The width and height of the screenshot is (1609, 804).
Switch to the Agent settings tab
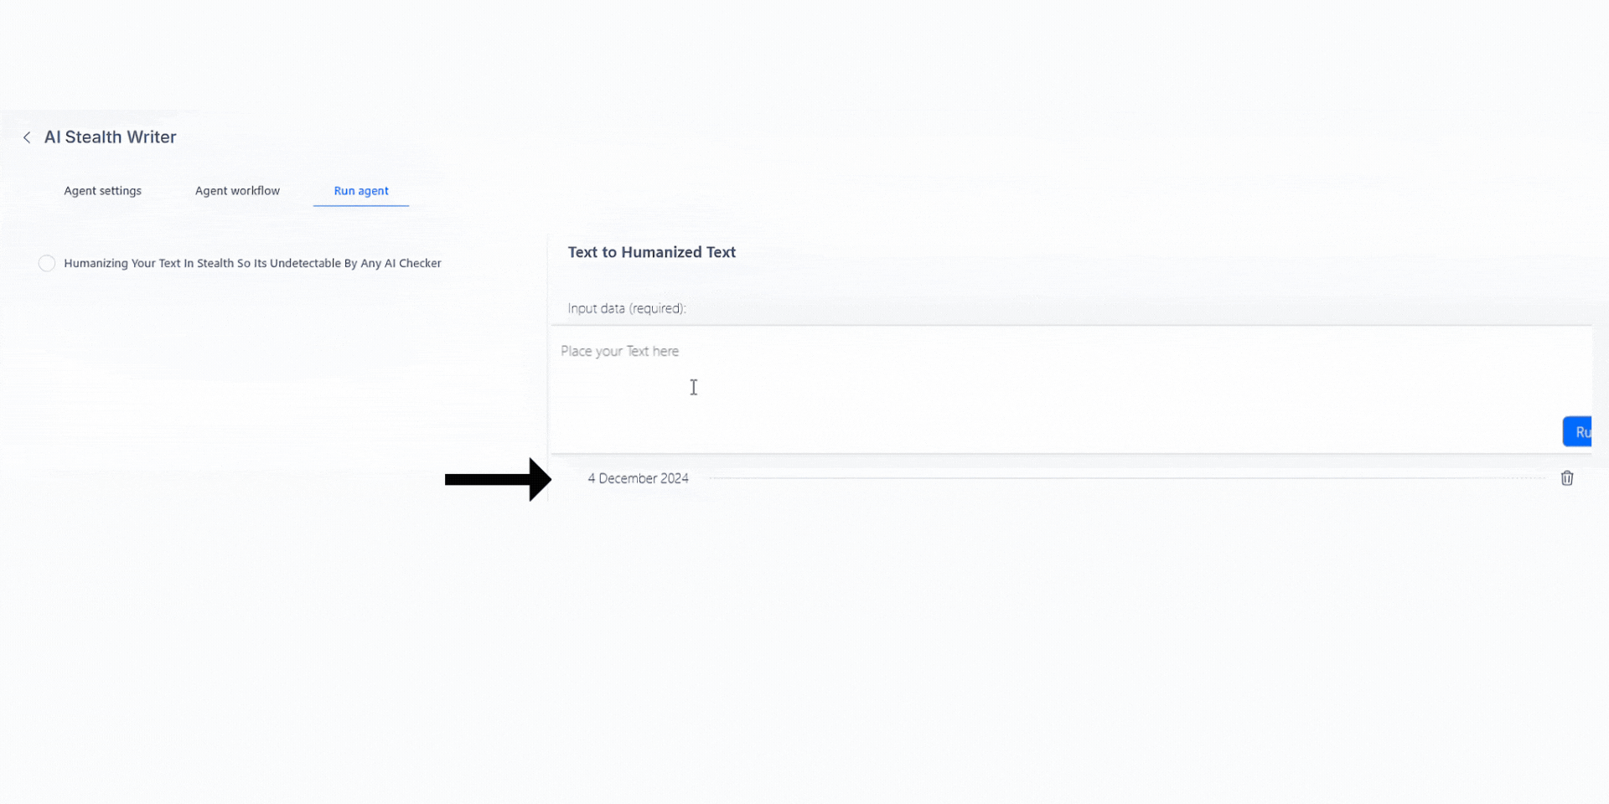pyautogui.click(x=103, y=191)
